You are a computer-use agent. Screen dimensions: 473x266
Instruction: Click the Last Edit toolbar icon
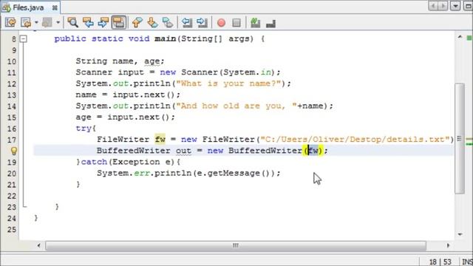10,23
